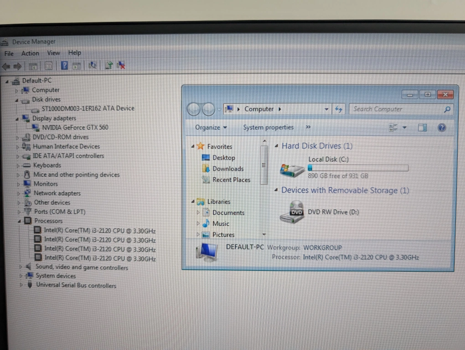
Task: Click the Forward arrow in Device Manager toolbar
Action: point(18,67)
